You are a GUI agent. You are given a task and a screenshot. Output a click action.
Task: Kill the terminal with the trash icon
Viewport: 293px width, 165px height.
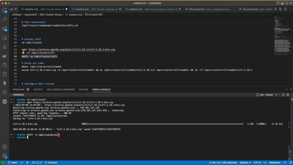288,95
